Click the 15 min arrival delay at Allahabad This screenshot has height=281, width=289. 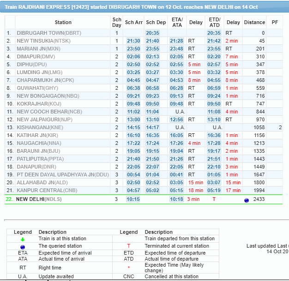(196, 182)
